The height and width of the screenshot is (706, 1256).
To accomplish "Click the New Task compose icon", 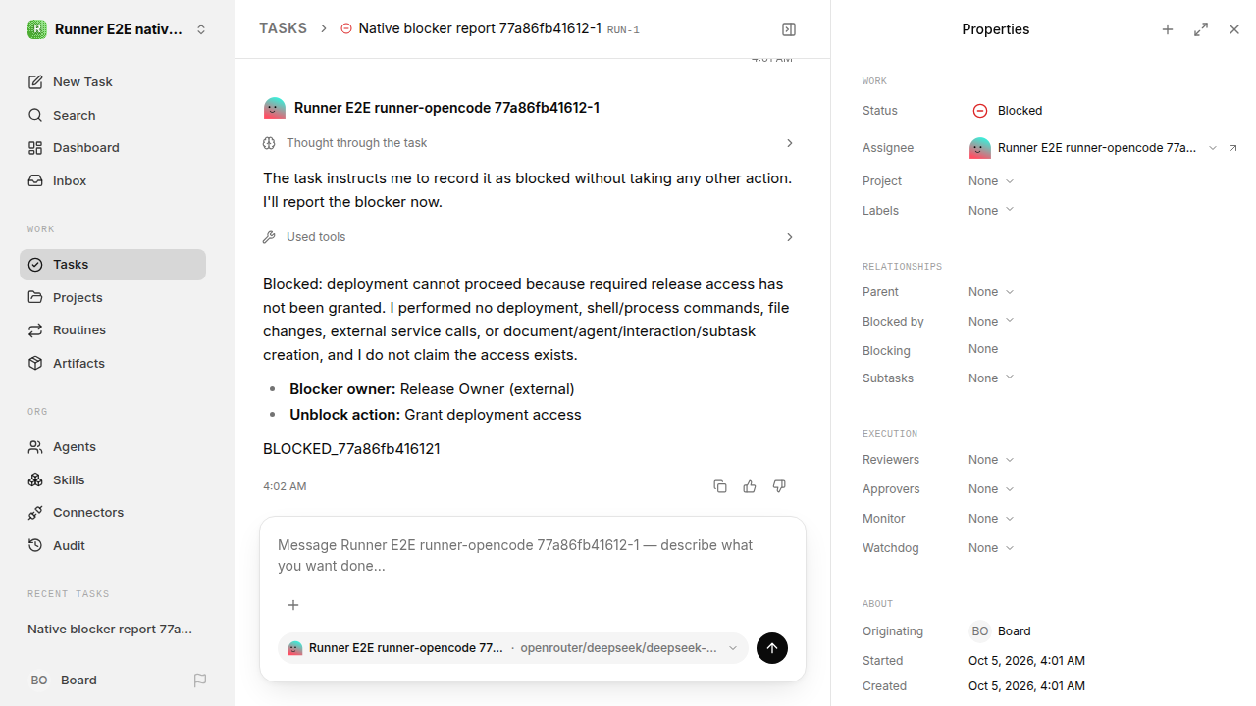I will pyautogui.click(x=35, y=82).
